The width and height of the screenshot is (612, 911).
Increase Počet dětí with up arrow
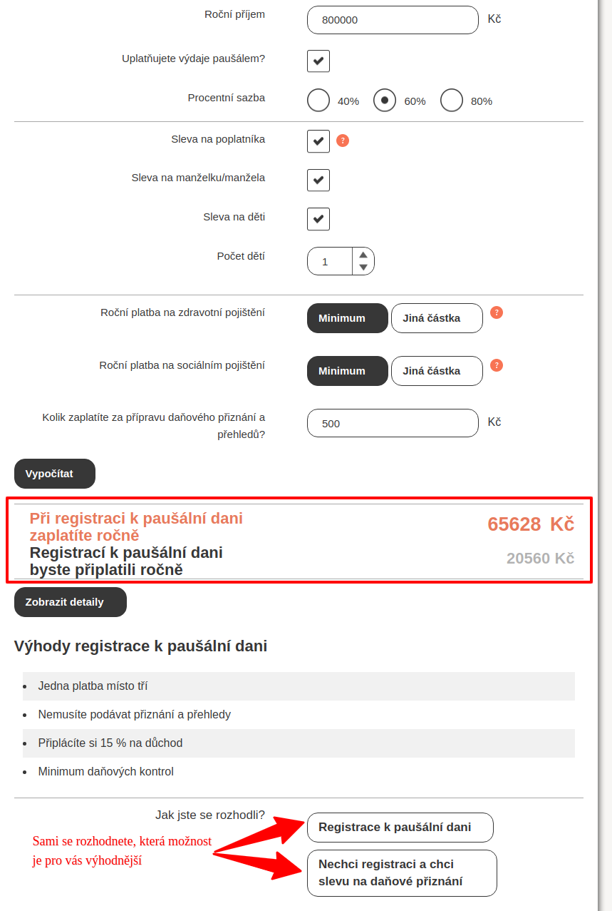click(x=363, y=255)
